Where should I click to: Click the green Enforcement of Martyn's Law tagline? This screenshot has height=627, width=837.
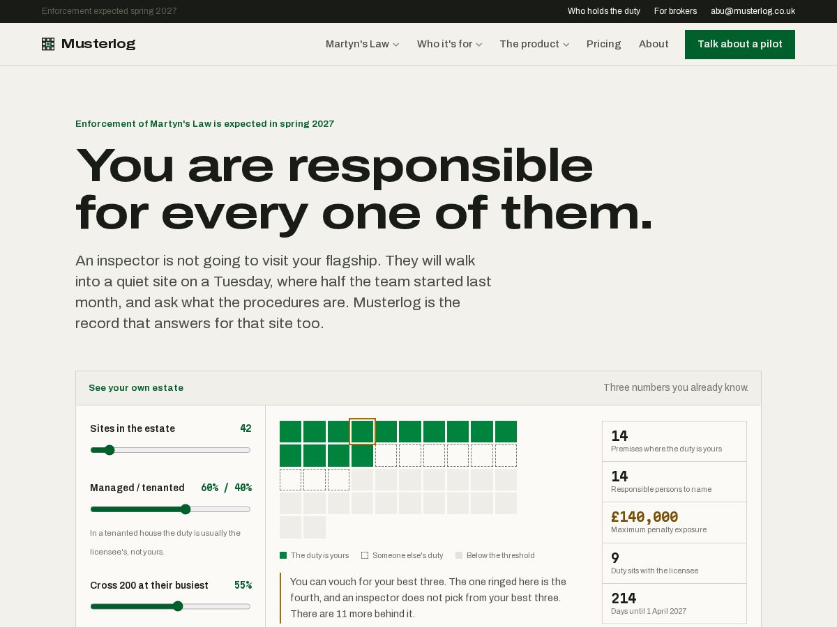tap(204, 124)
